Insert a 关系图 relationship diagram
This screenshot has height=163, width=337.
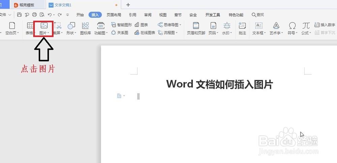(x=120, y=33)
